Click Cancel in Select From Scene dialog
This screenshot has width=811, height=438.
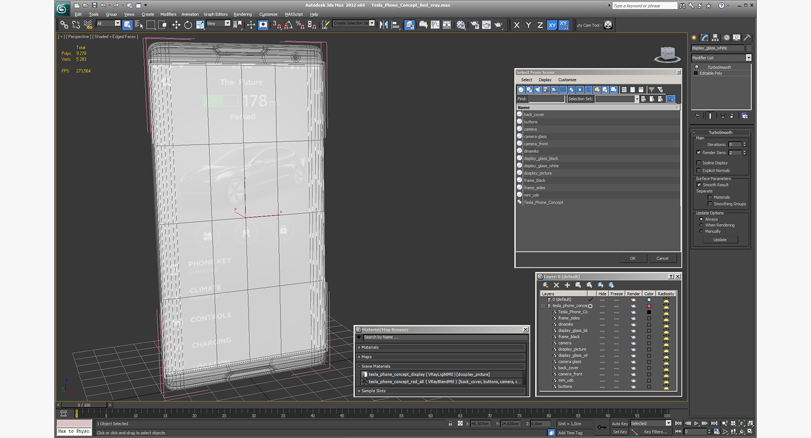[x=662, y=258]
